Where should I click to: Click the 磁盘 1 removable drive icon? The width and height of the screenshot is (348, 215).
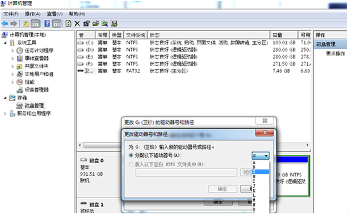tap(83, 204)
